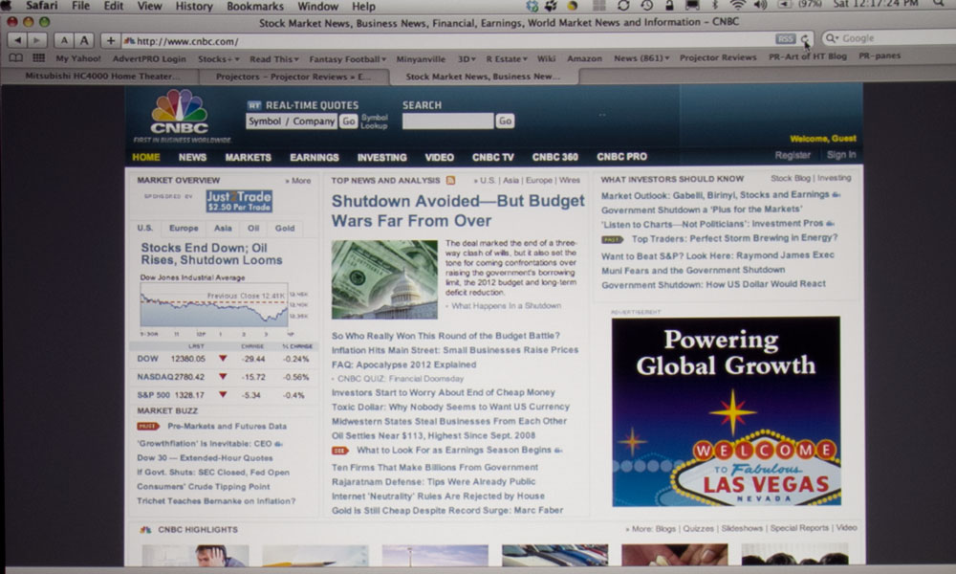The width and height of the screenshot is (956, 574).
Task: Switch to the Mitsubishi HC4000 Home Theater tab
Action: click(x=100, y=77)
